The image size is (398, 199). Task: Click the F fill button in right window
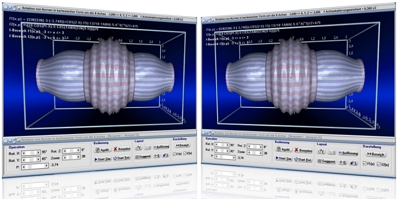pos(321,151)
